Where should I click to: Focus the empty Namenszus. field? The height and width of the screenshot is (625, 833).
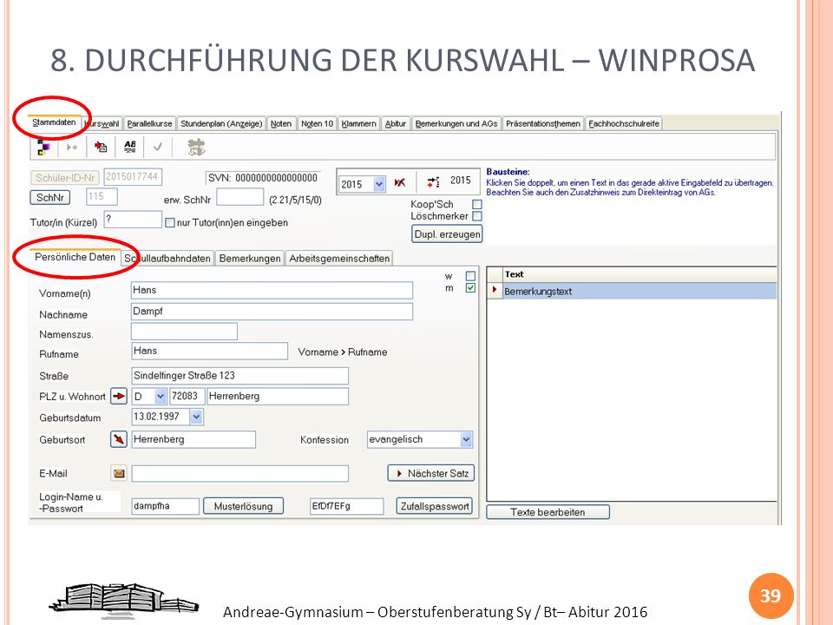[x=184, y=332]
